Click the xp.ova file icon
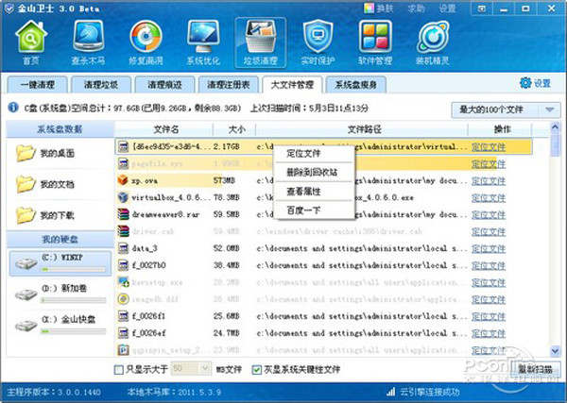Image resolution: width=567 pixels, height=403 pixels. tap(123, 180)
